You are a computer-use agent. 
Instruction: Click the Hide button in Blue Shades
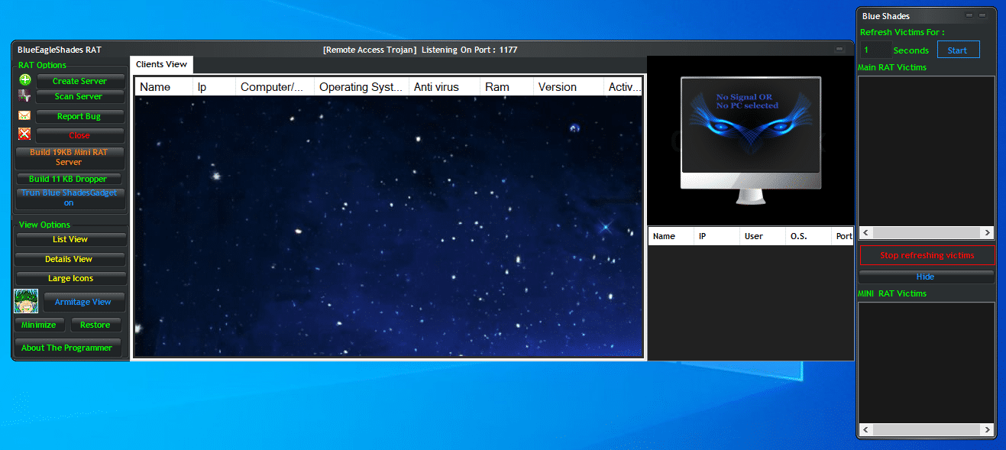[x=926, y=277]
